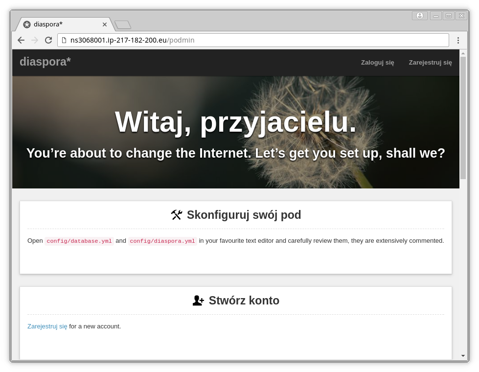479x372 pixels.
Task: Click the diaspora* site title in the header
Action: click(45, 62)
